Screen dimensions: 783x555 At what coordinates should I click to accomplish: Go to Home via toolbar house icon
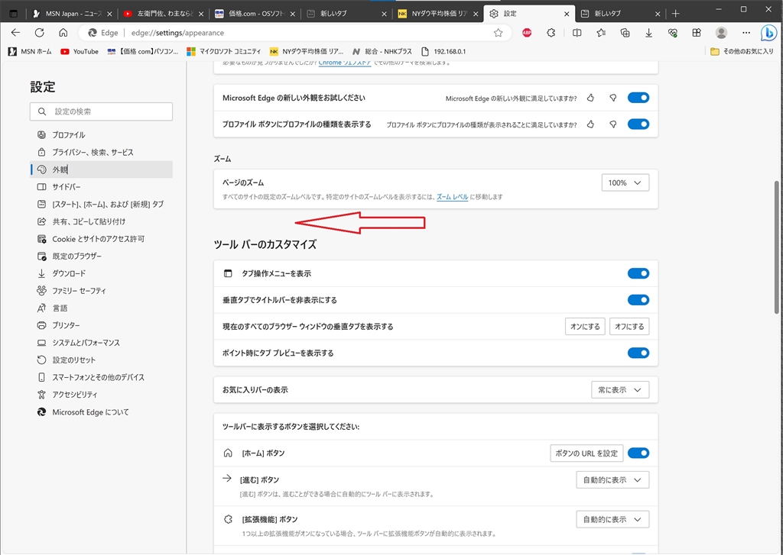point(63,33)
